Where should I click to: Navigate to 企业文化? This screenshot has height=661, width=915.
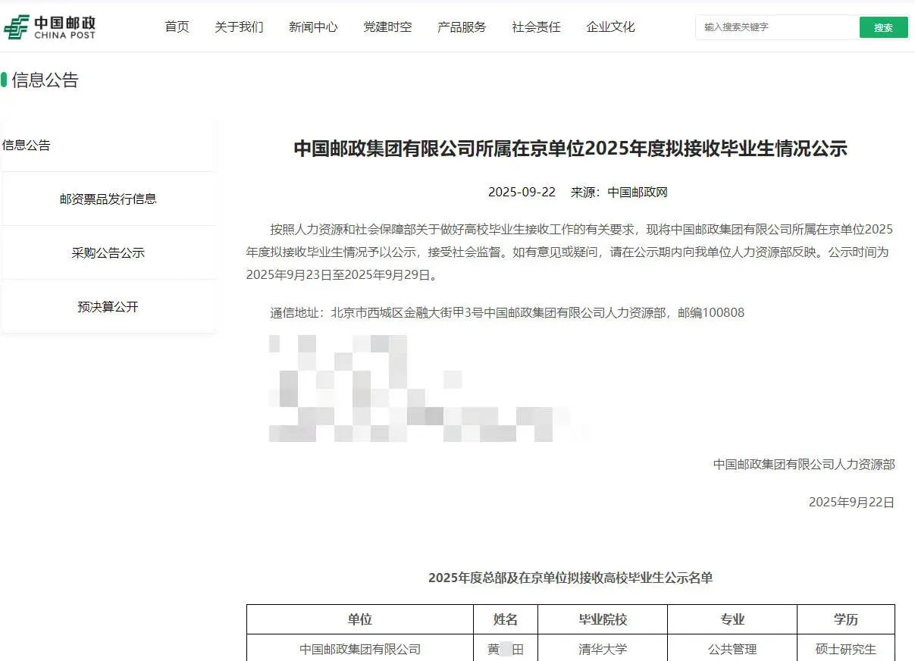[610, 27]
